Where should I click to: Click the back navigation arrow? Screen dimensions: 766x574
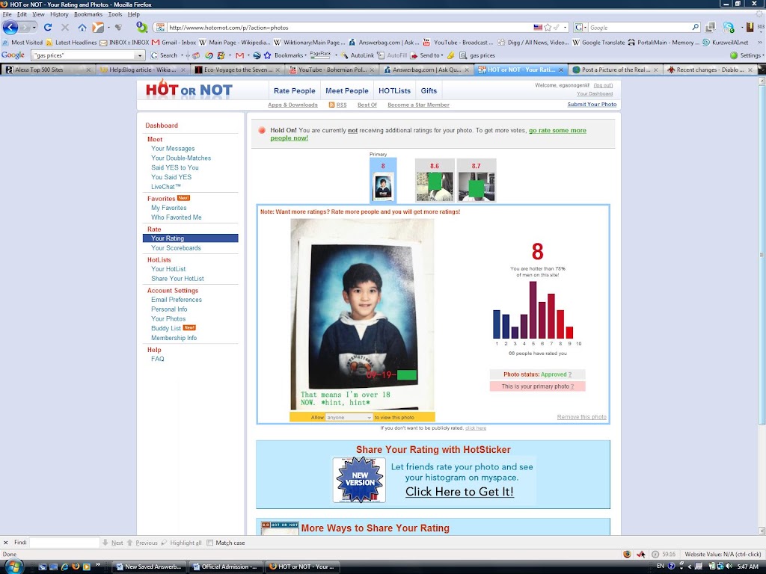tap(10, 28)
